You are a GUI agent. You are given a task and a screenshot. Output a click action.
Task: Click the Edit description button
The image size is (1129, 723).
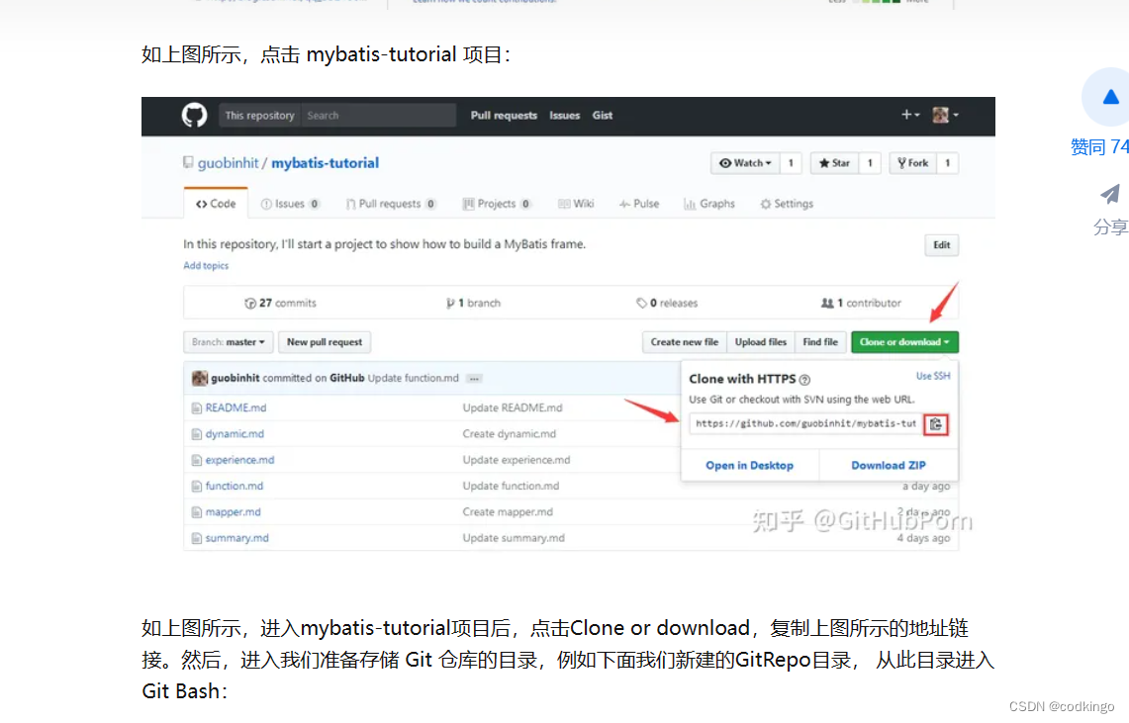[x=941, y=245]
